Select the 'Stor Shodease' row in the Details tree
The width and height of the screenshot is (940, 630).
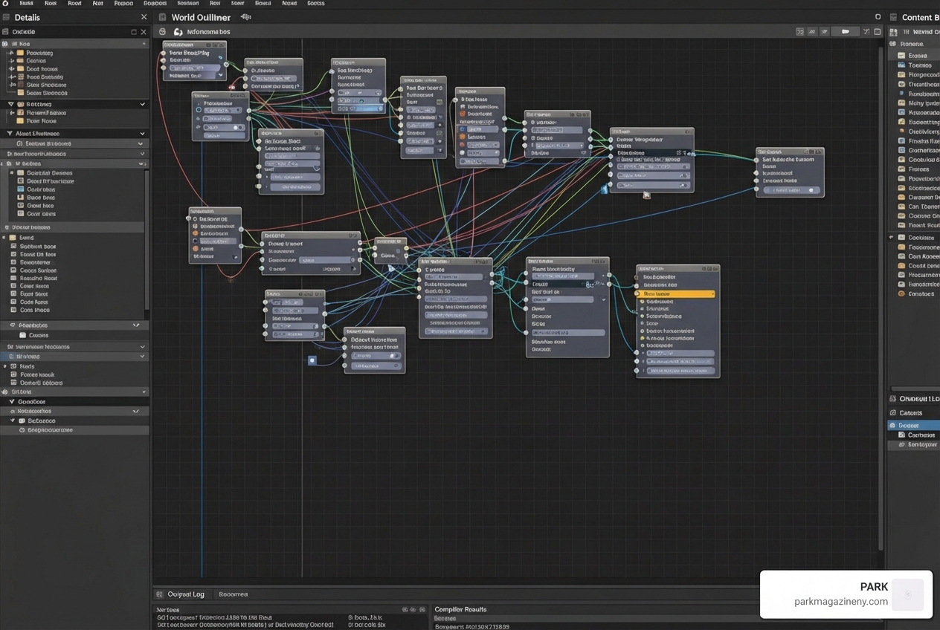tap(47, 85)
